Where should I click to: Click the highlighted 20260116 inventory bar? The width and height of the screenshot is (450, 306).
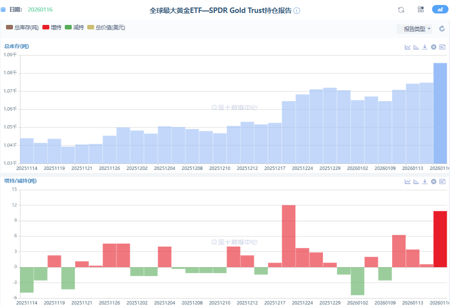tap(440, 114)
